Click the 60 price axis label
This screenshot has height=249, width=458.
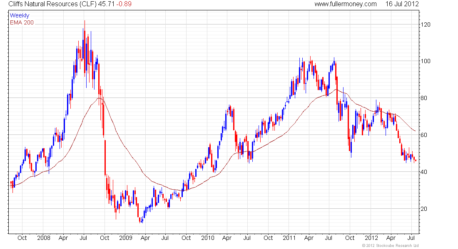pyautogui.click(x=424, y=135)
